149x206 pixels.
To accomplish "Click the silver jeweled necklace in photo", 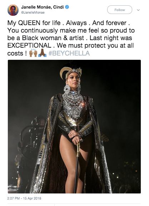I will click(73, 104).
